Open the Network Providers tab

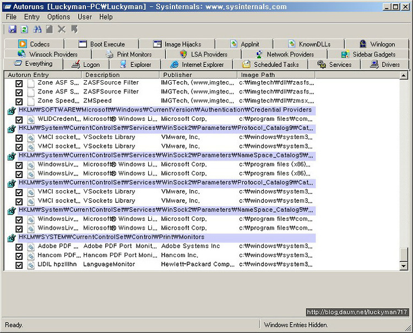[285, 54]
